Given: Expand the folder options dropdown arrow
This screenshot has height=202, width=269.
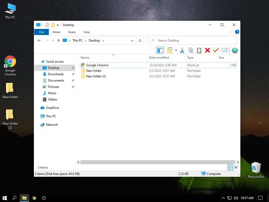Looking at the screenshot, I should [x=176, y=50].
